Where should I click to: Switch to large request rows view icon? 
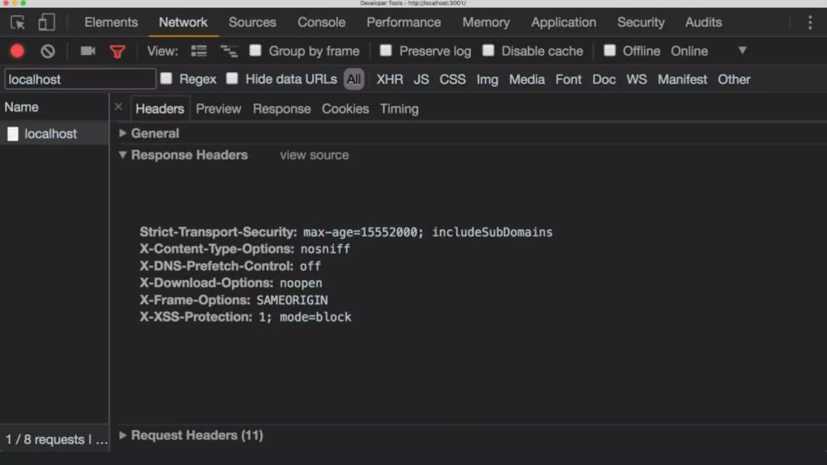pyautogui.click(x=199, y=51)
